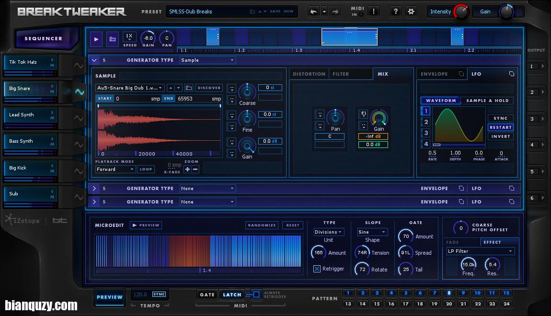Click the Lead Synth waveform icon
The height and width of the screenshot is (316, 551).
[x=79, y=118]
